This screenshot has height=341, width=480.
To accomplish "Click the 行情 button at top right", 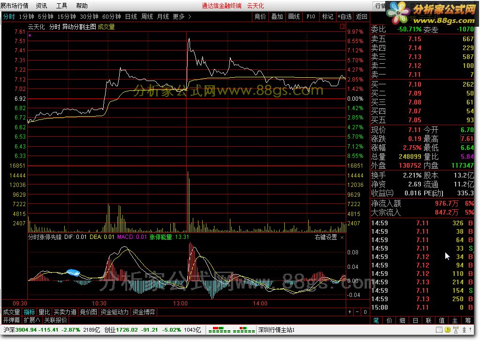I will [x=380, y=6].
